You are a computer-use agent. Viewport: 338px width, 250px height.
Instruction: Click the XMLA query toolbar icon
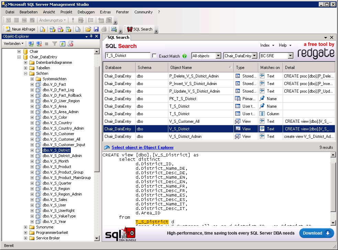tap(69, 29)
